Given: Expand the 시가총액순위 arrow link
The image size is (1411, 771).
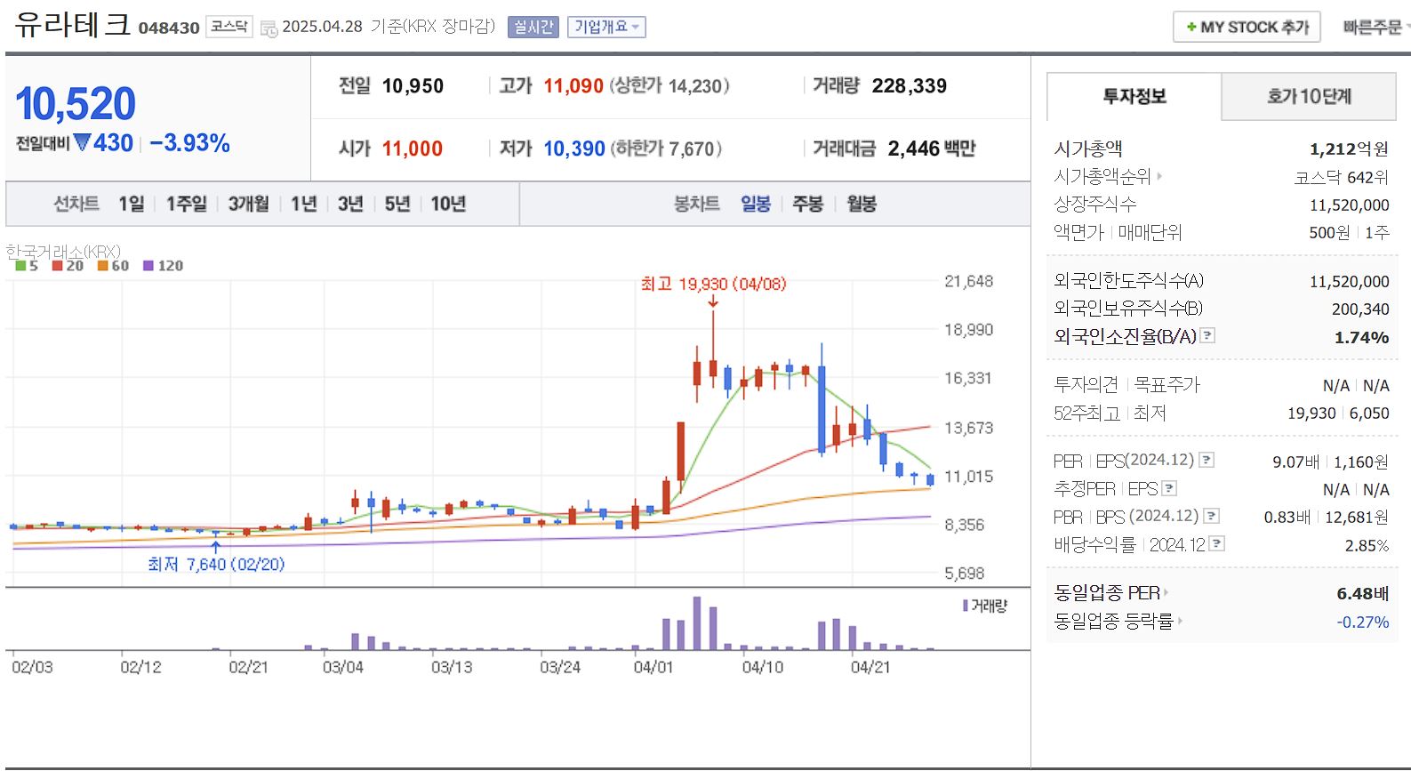Looking at the screenshot, I should [x=1159, y=176].
